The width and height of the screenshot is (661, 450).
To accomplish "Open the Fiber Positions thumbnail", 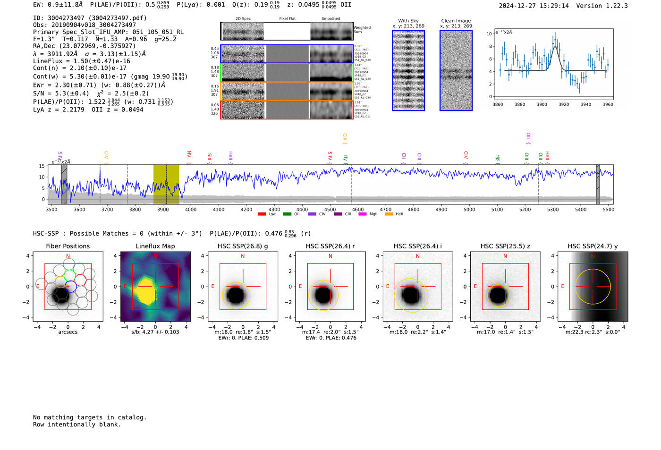I will (x=68, y=287).
